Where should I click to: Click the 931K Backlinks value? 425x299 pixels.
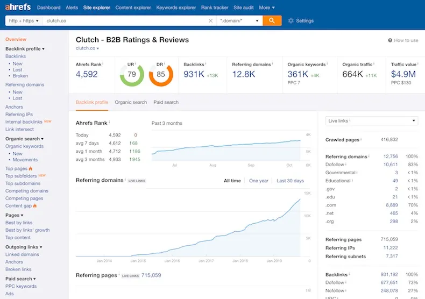tap(194, 74)
